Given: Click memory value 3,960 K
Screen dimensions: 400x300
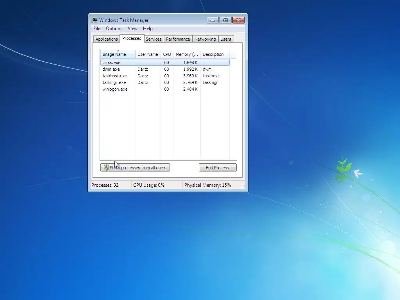Looking at the screenshot, I should (x=190, y=76).
